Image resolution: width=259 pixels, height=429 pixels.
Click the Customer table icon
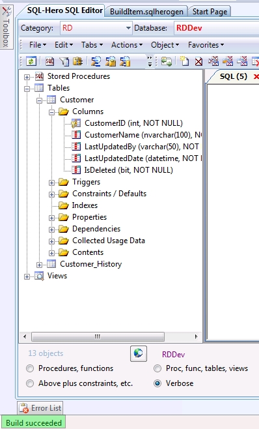[x=51, y=100]
